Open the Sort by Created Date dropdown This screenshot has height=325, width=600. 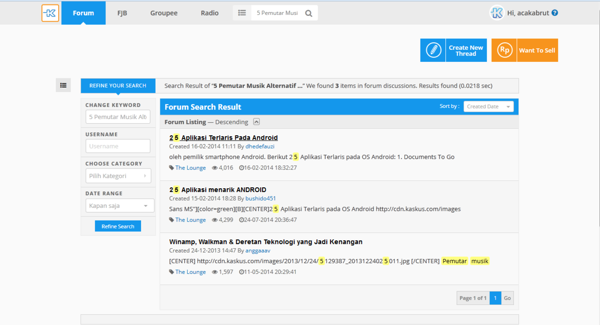click(488, 106)
